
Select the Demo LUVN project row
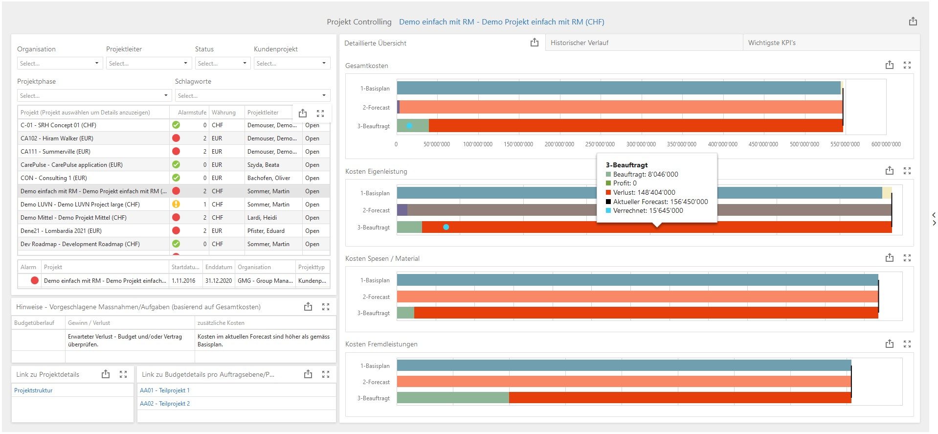(80, 205)
